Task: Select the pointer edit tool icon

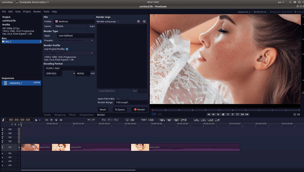Action: (x=37, y=120)
